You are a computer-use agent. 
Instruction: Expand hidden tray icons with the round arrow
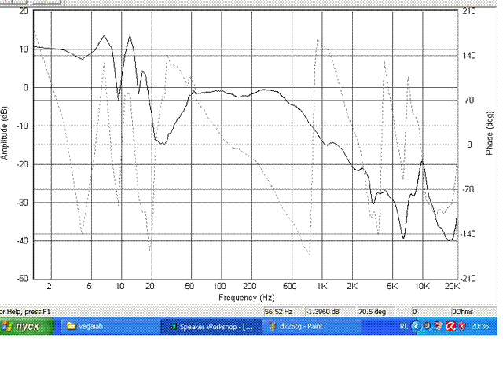(x=417, y=327)
